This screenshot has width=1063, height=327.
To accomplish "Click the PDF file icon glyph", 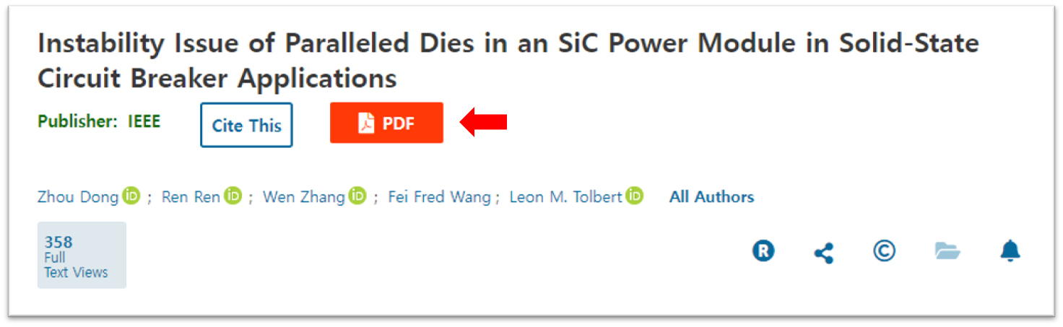I will point(366,123).
